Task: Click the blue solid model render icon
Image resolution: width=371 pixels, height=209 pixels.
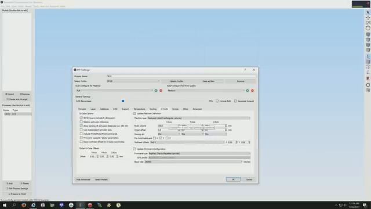Action: point(368,56)
